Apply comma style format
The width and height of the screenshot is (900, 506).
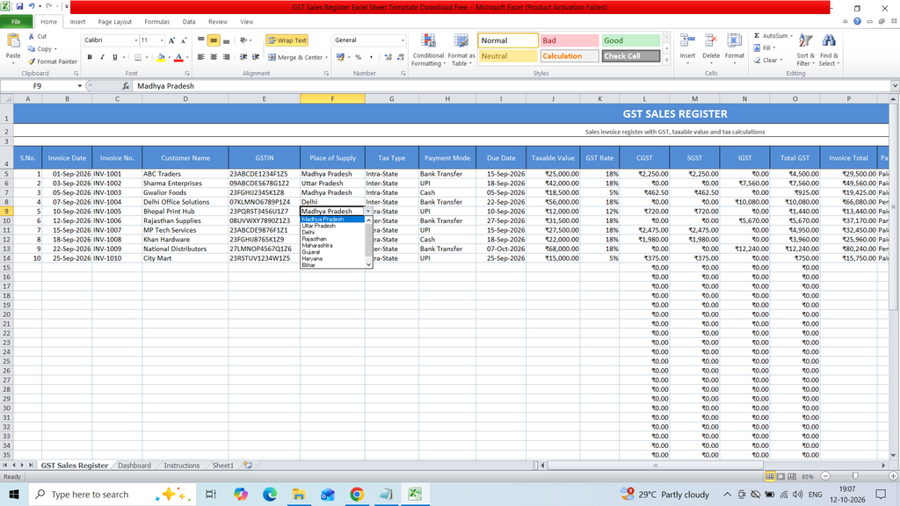(372, 57)
